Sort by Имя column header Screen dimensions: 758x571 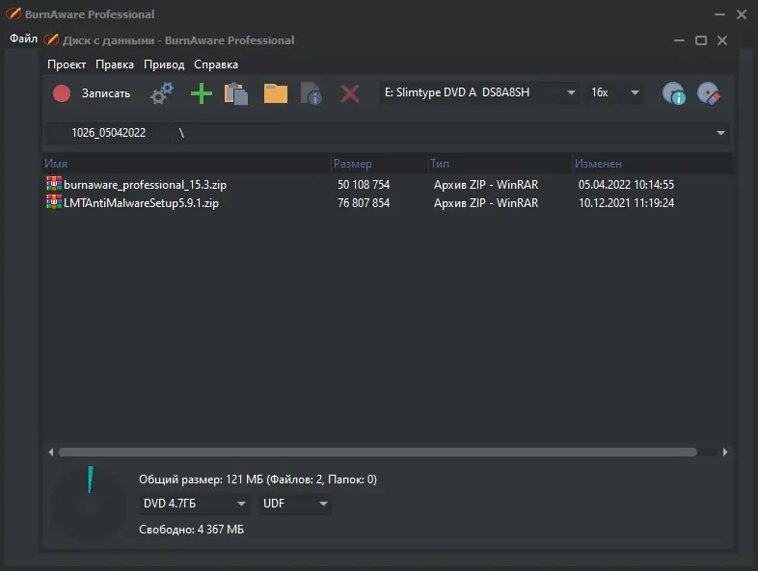point(186,164)
